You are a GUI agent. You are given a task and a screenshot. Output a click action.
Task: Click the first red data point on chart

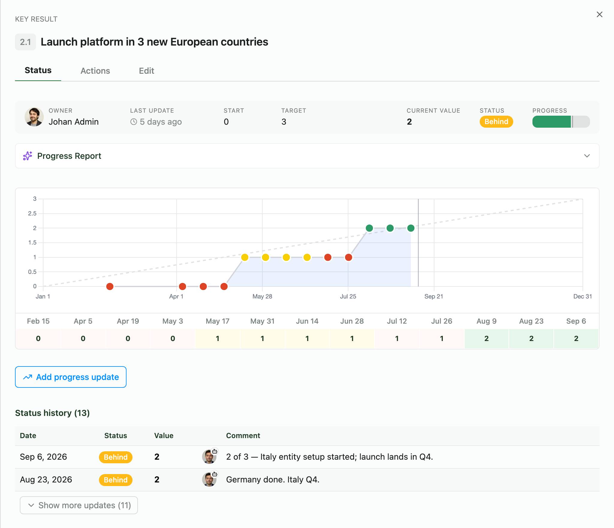(x=110, y=286)
